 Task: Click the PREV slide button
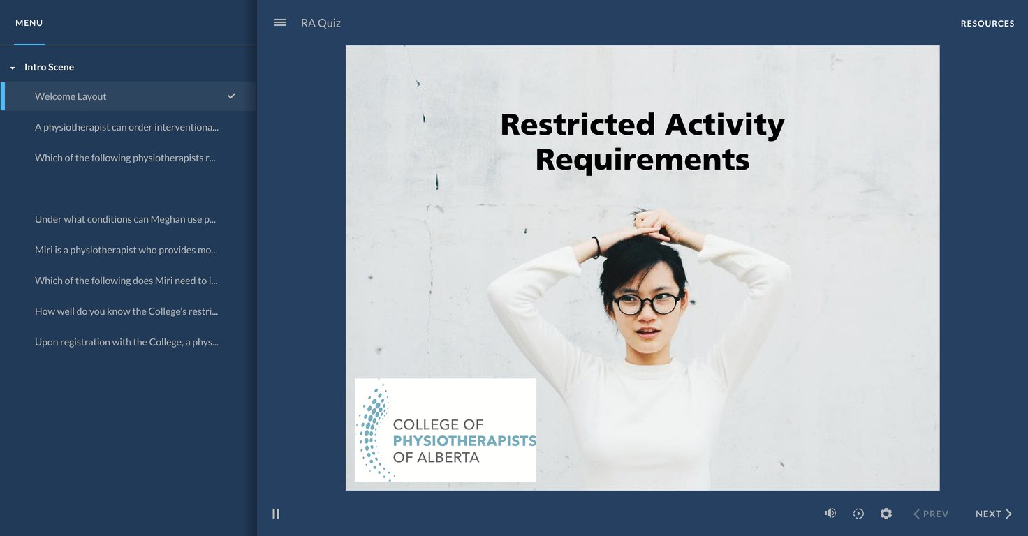tap(931, 514)
